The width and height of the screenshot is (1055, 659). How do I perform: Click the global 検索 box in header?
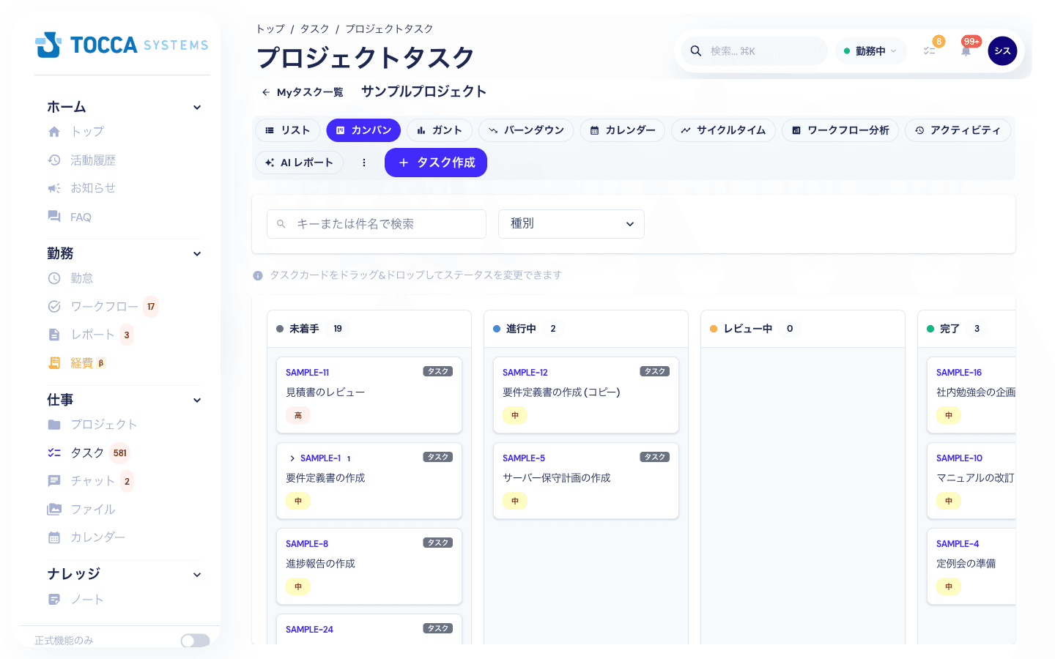[x=755, y=51]
